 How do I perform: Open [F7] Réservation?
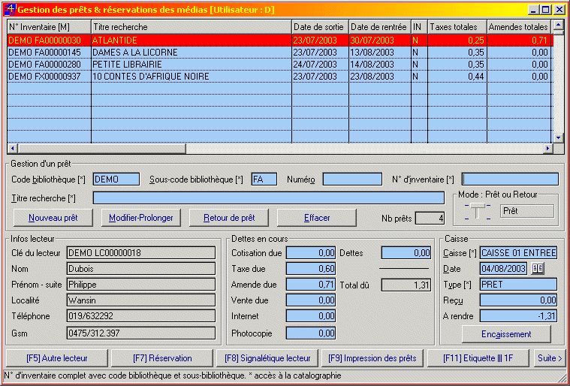click(x=161, y=358)
